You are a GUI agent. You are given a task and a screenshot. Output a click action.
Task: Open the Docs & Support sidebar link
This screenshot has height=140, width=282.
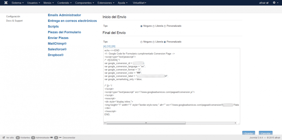[x=14, y=21]
